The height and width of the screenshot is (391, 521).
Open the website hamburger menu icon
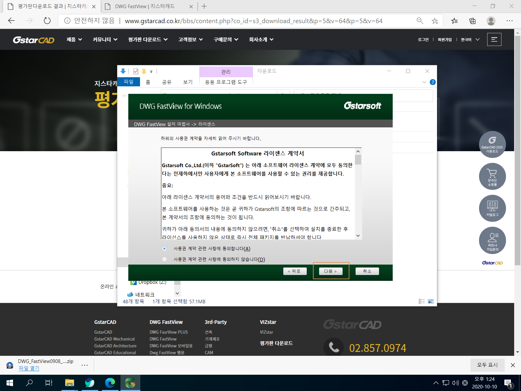pos(494,39)
